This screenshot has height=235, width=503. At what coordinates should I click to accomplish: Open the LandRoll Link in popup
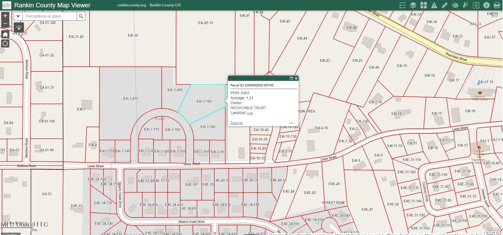click(250, 113)
